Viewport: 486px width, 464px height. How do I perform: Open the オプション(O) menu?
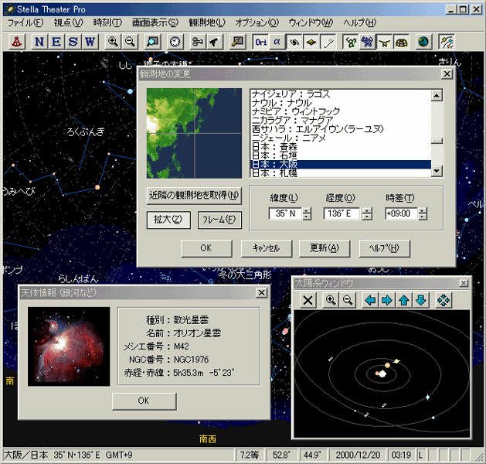click(x=257, y=22)
